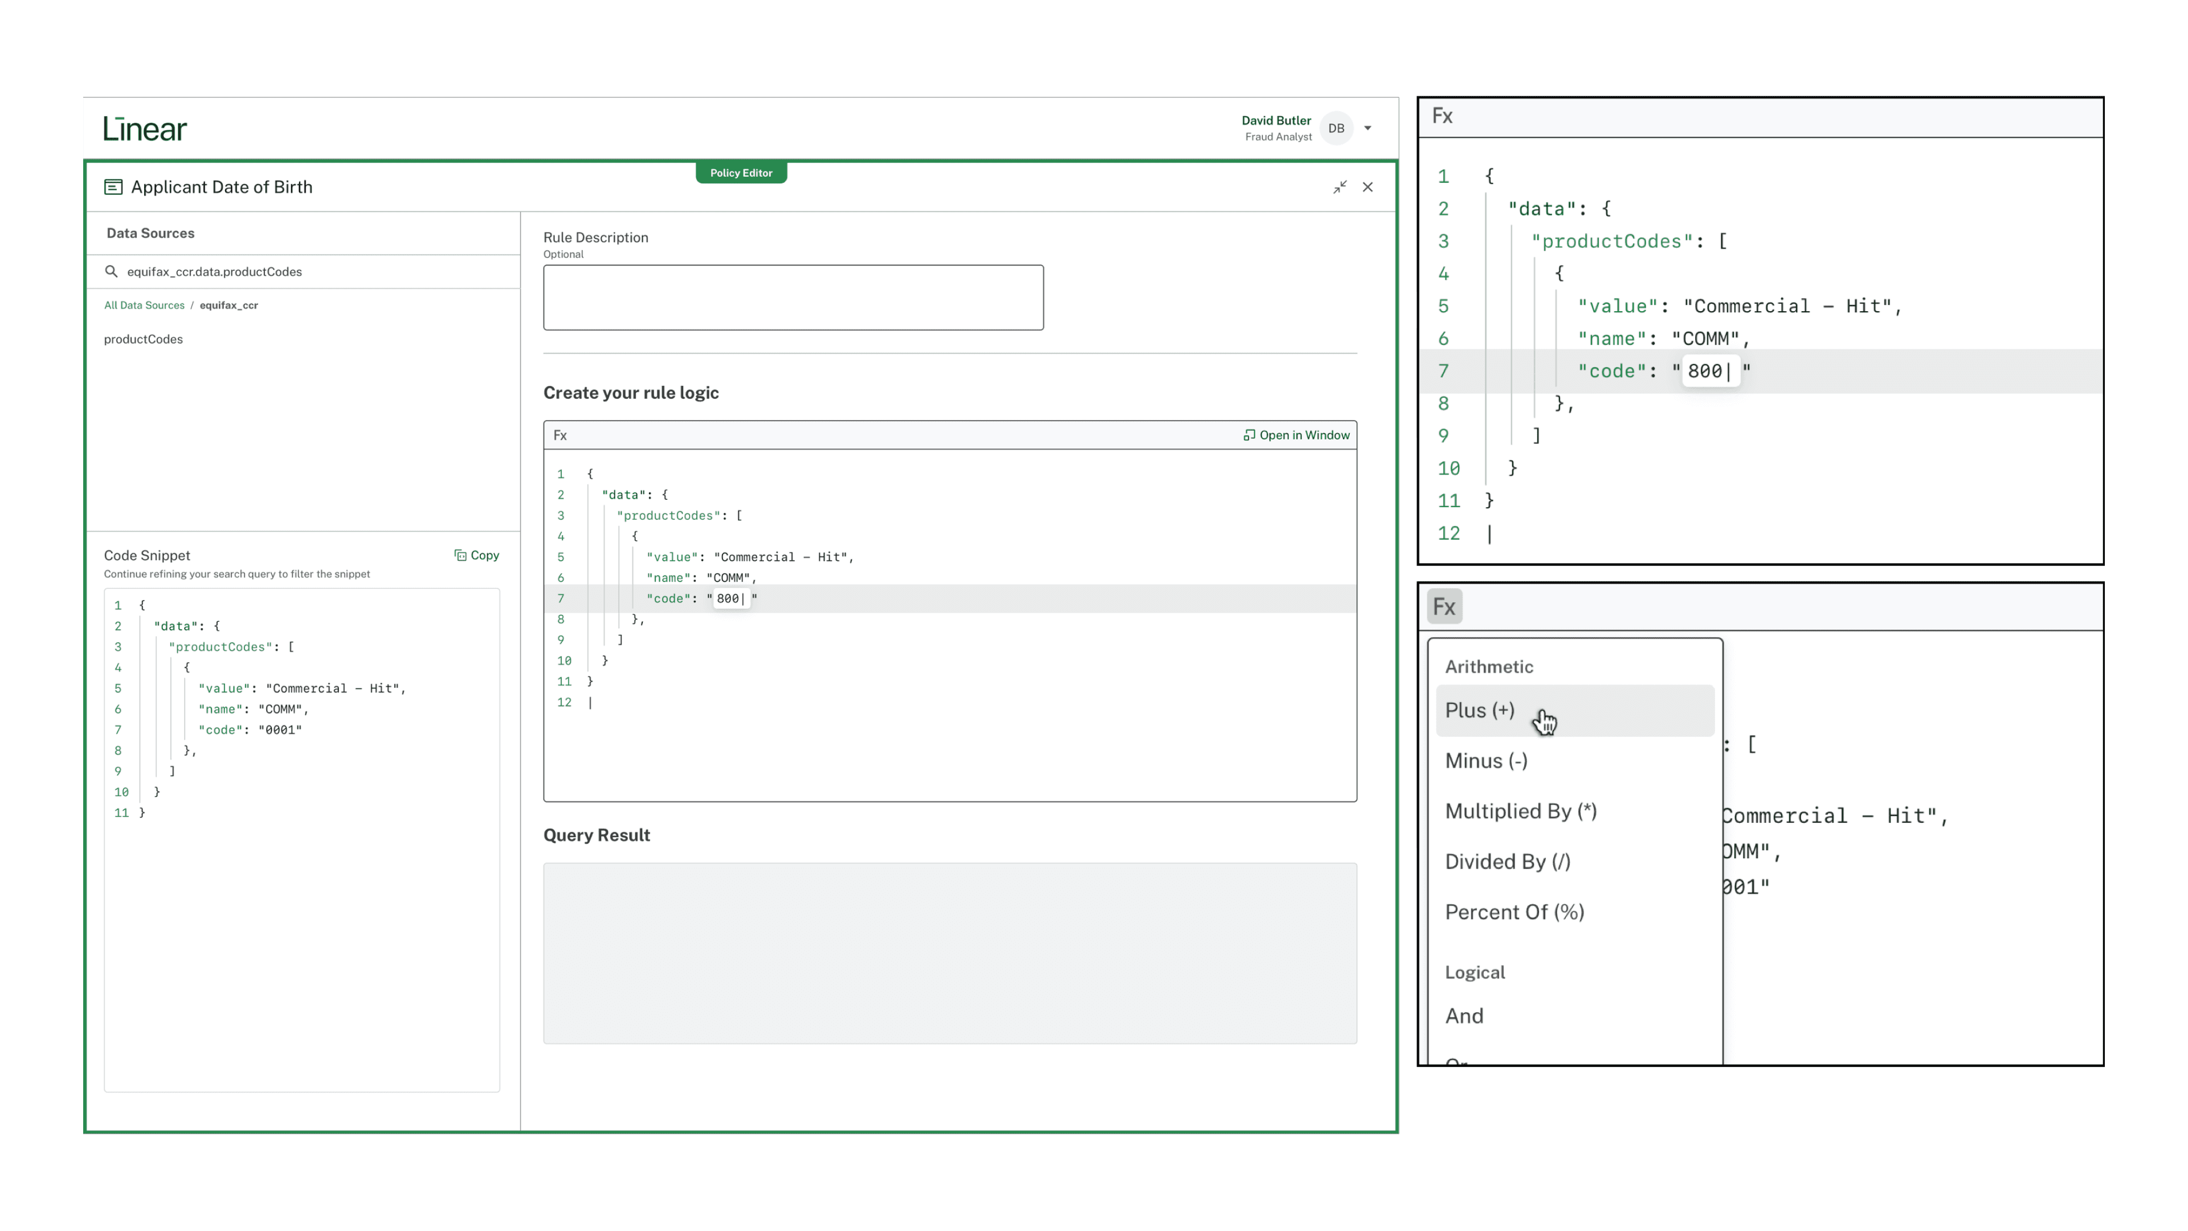2188x1231 pixels.
Task: Click the data sources search field
Action: [306, 272]
